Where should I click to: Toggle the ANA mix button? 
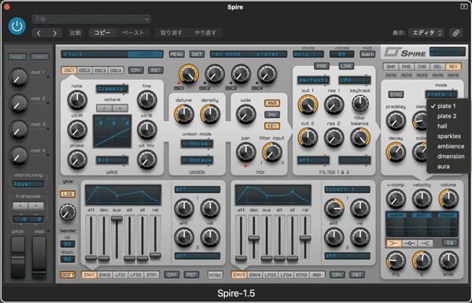(x=272, y=104)
